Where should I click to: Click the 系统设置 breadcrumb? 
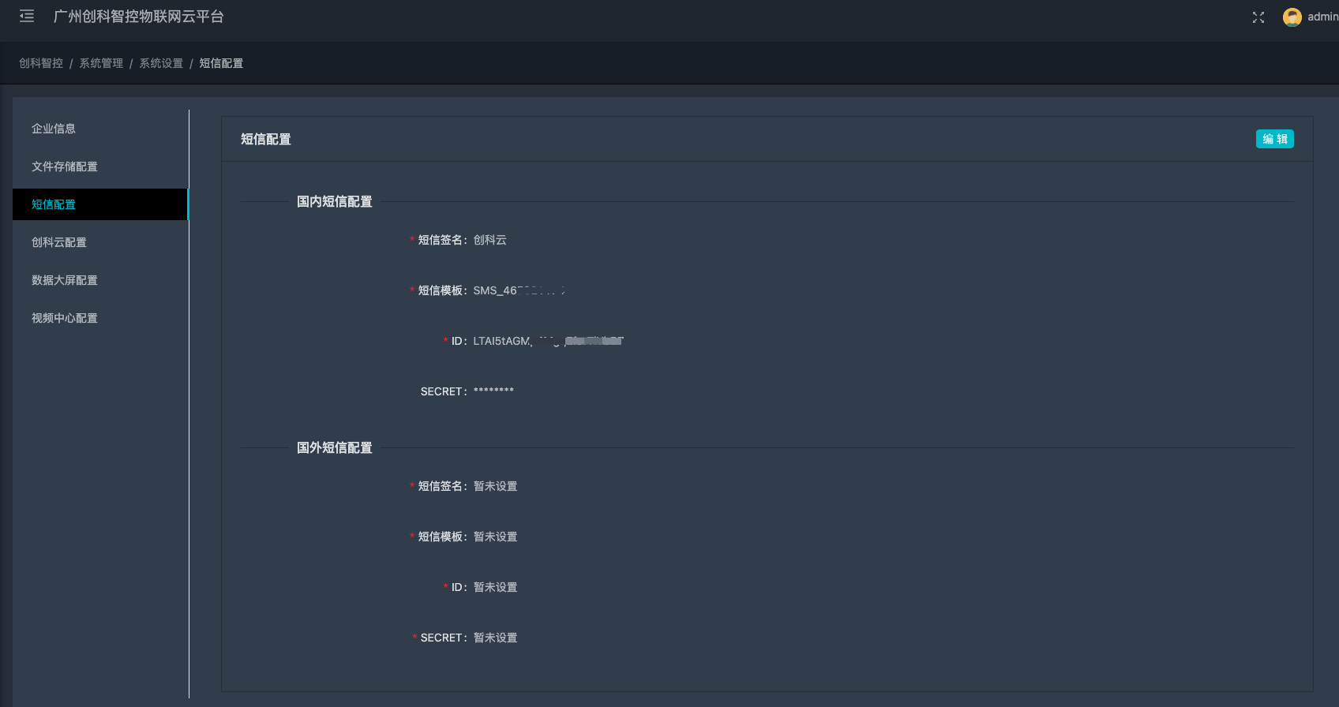[161, 63]
